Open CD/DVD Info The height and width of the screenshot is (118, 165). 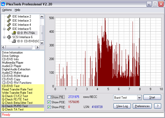pos(10,59)
